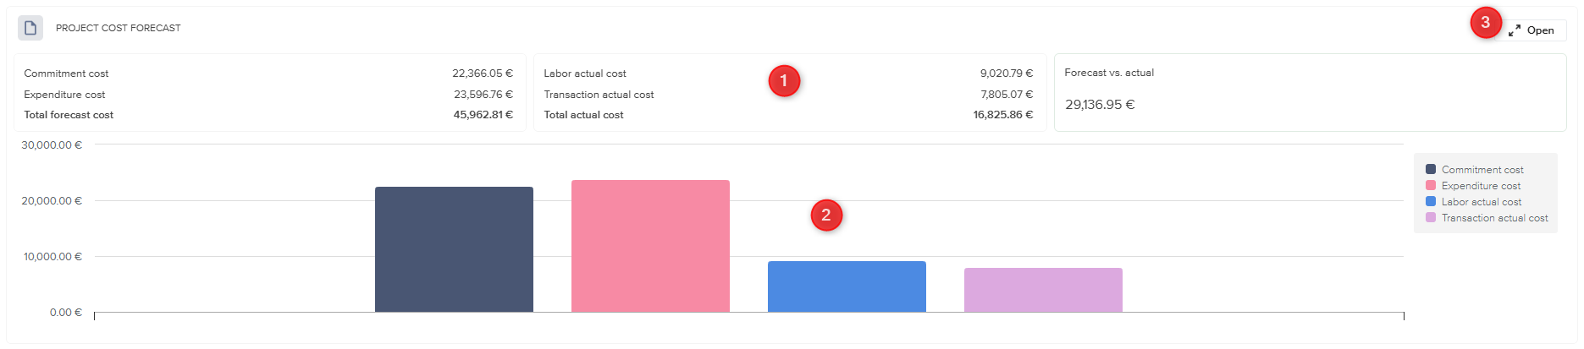
Task: Click the document icon beside Project Cost Forecast
Action: pyautogui.click(x=30, y=28)
